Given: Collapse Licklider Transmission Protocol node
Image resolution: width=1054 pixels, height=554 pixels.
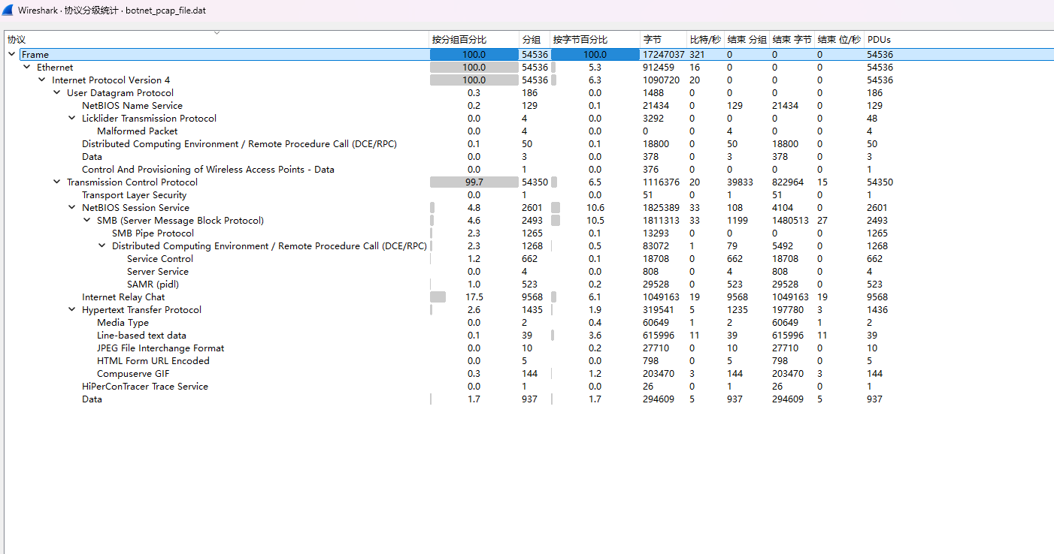Looking at the screenshot, I should coord(72,119).
